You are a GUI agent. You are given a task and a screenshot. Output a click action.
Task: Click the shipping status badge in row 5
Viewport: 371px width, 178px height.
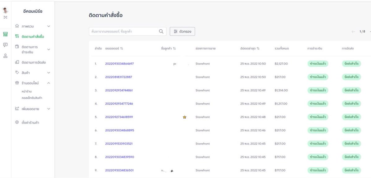[x=351, y=117]
